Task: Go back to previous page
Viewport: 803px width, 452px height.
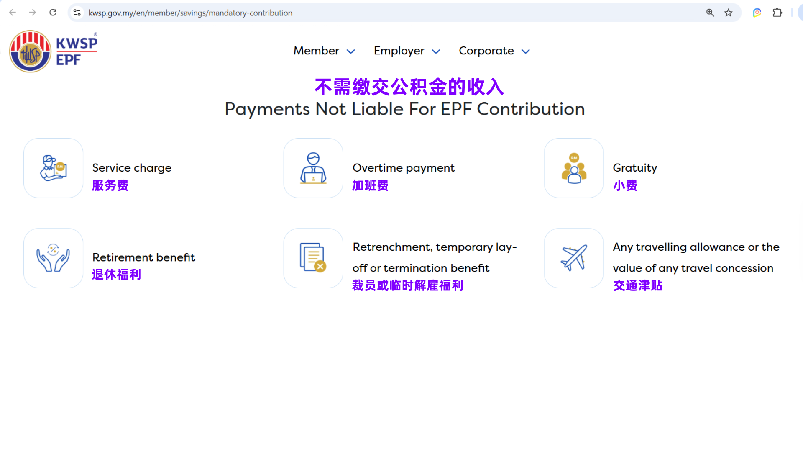Action: (x=13, y=13)
